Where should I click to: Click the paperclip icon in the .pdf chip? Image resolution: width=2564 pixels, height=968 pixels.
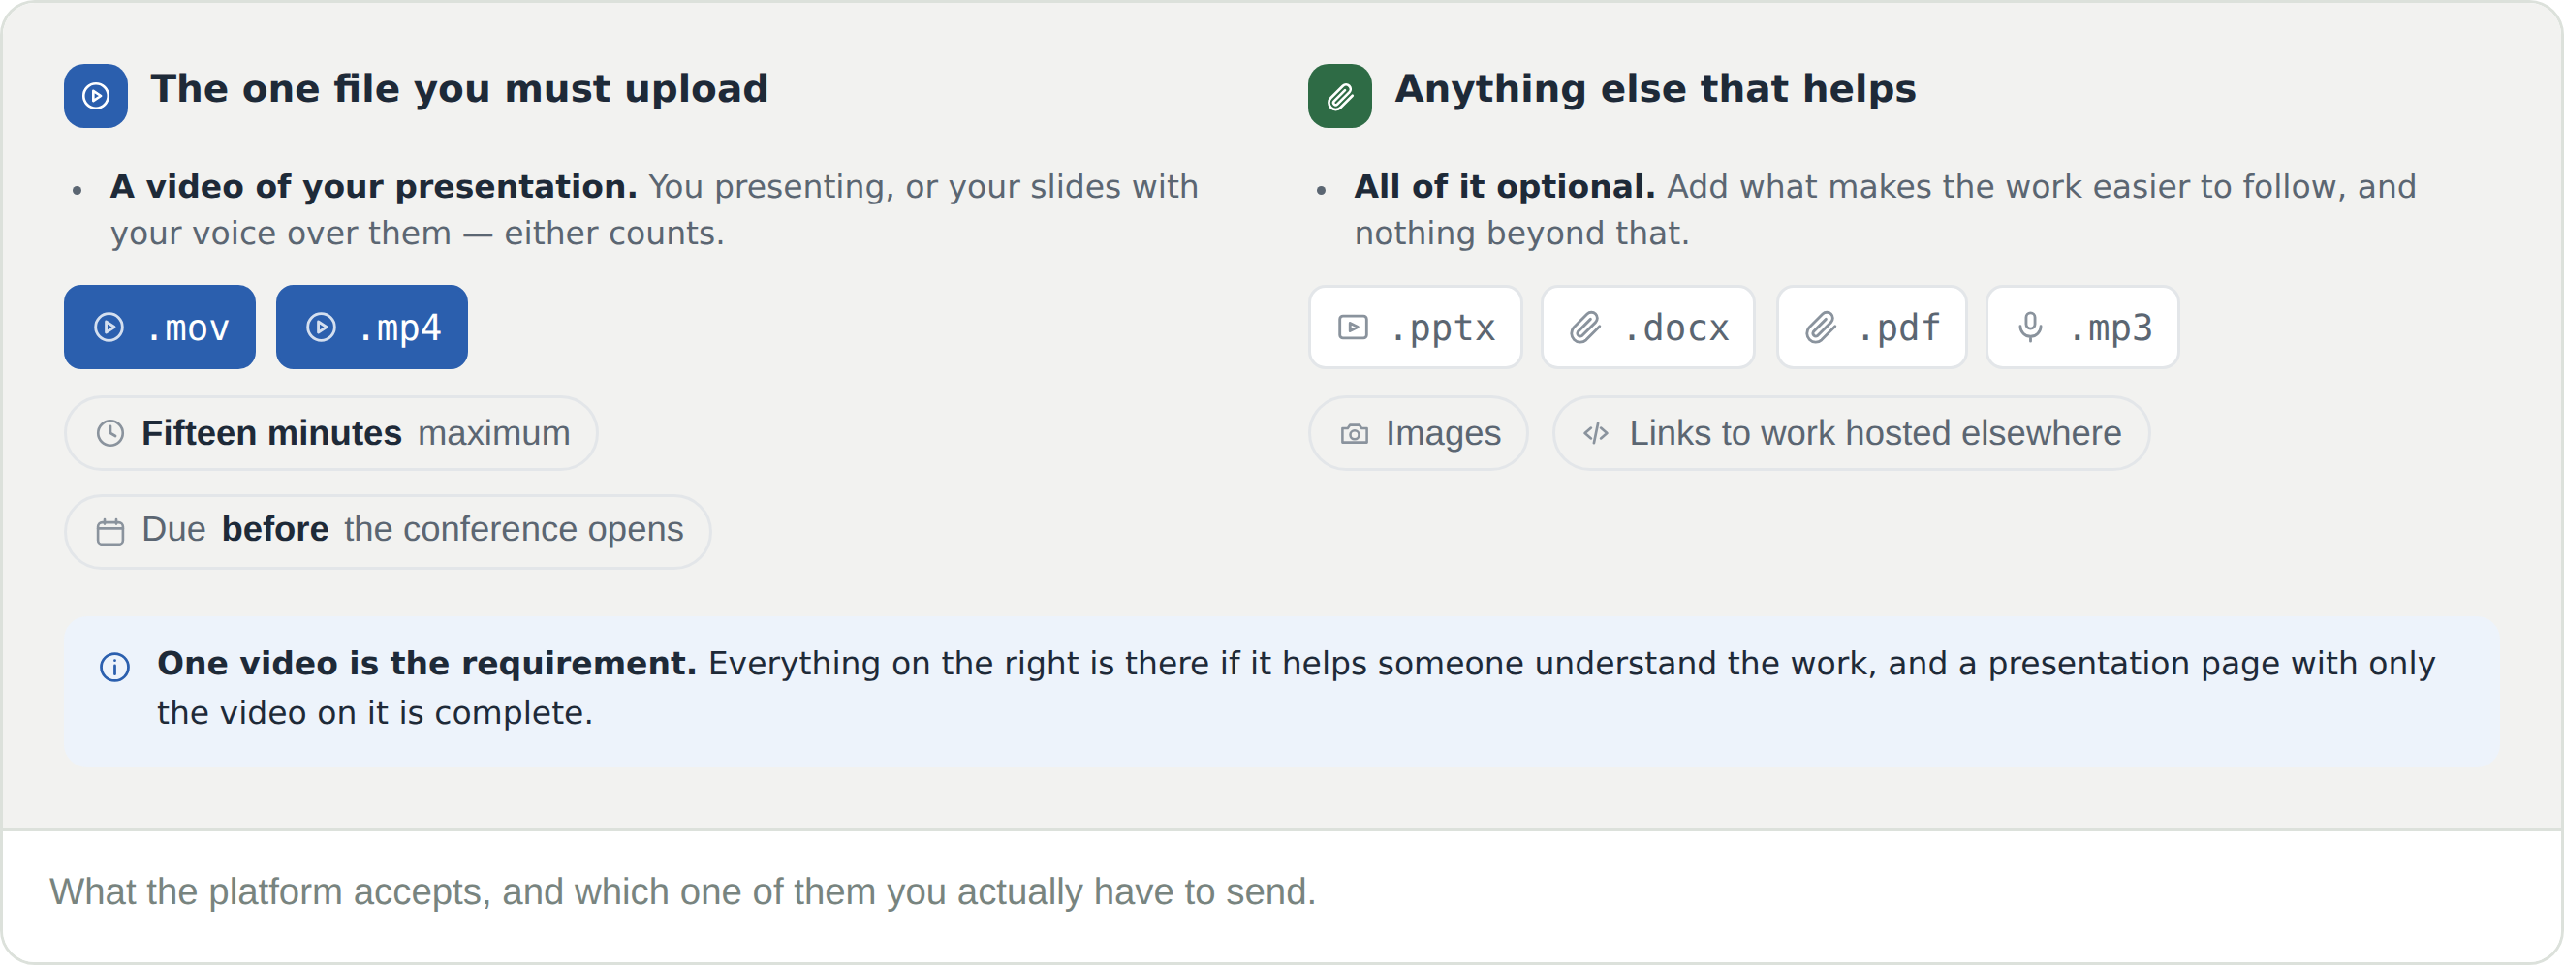click(1821, 328)
